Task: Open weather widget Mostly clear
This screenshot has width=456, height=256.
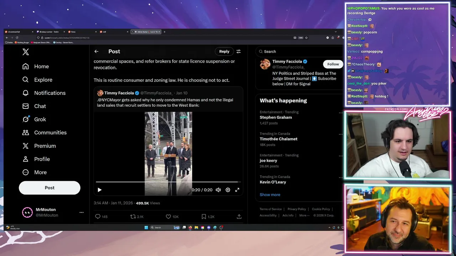Action: 13,228
